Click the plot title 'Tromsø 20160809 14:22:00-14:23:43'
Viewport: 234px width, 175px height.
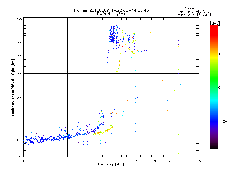click(x=111, y=10)
